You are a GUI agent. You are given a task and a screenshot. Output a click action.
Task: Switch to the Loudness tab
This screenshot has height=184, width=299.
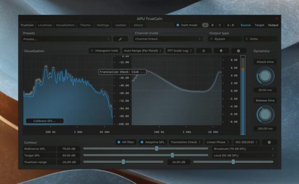pyautogui.click(x=45, y=25)
